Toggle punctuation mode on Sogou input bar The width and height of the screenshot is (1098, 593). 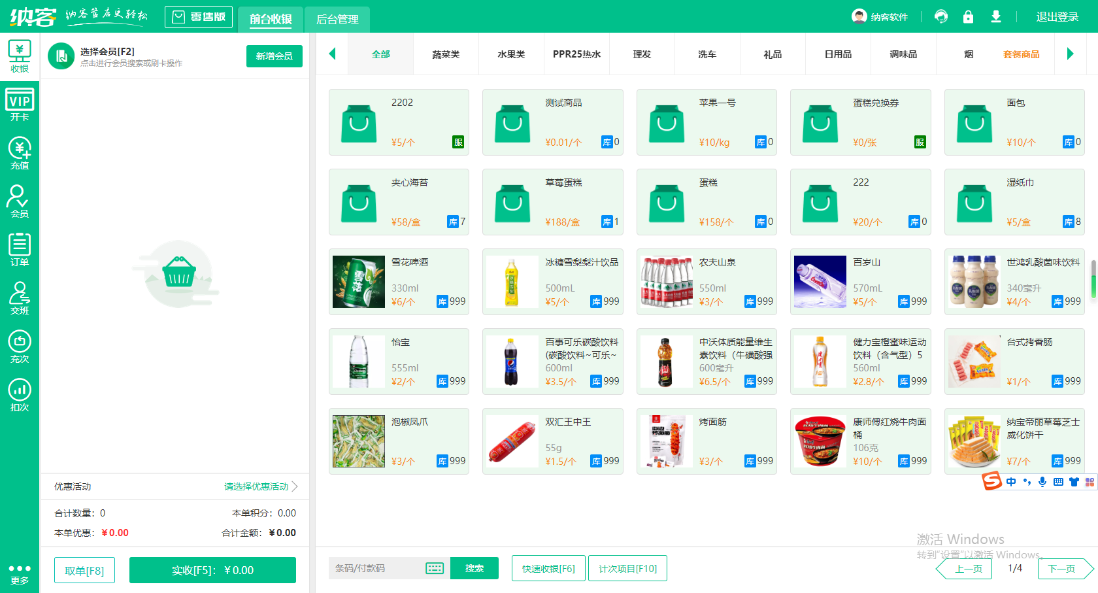[1026, 482]
